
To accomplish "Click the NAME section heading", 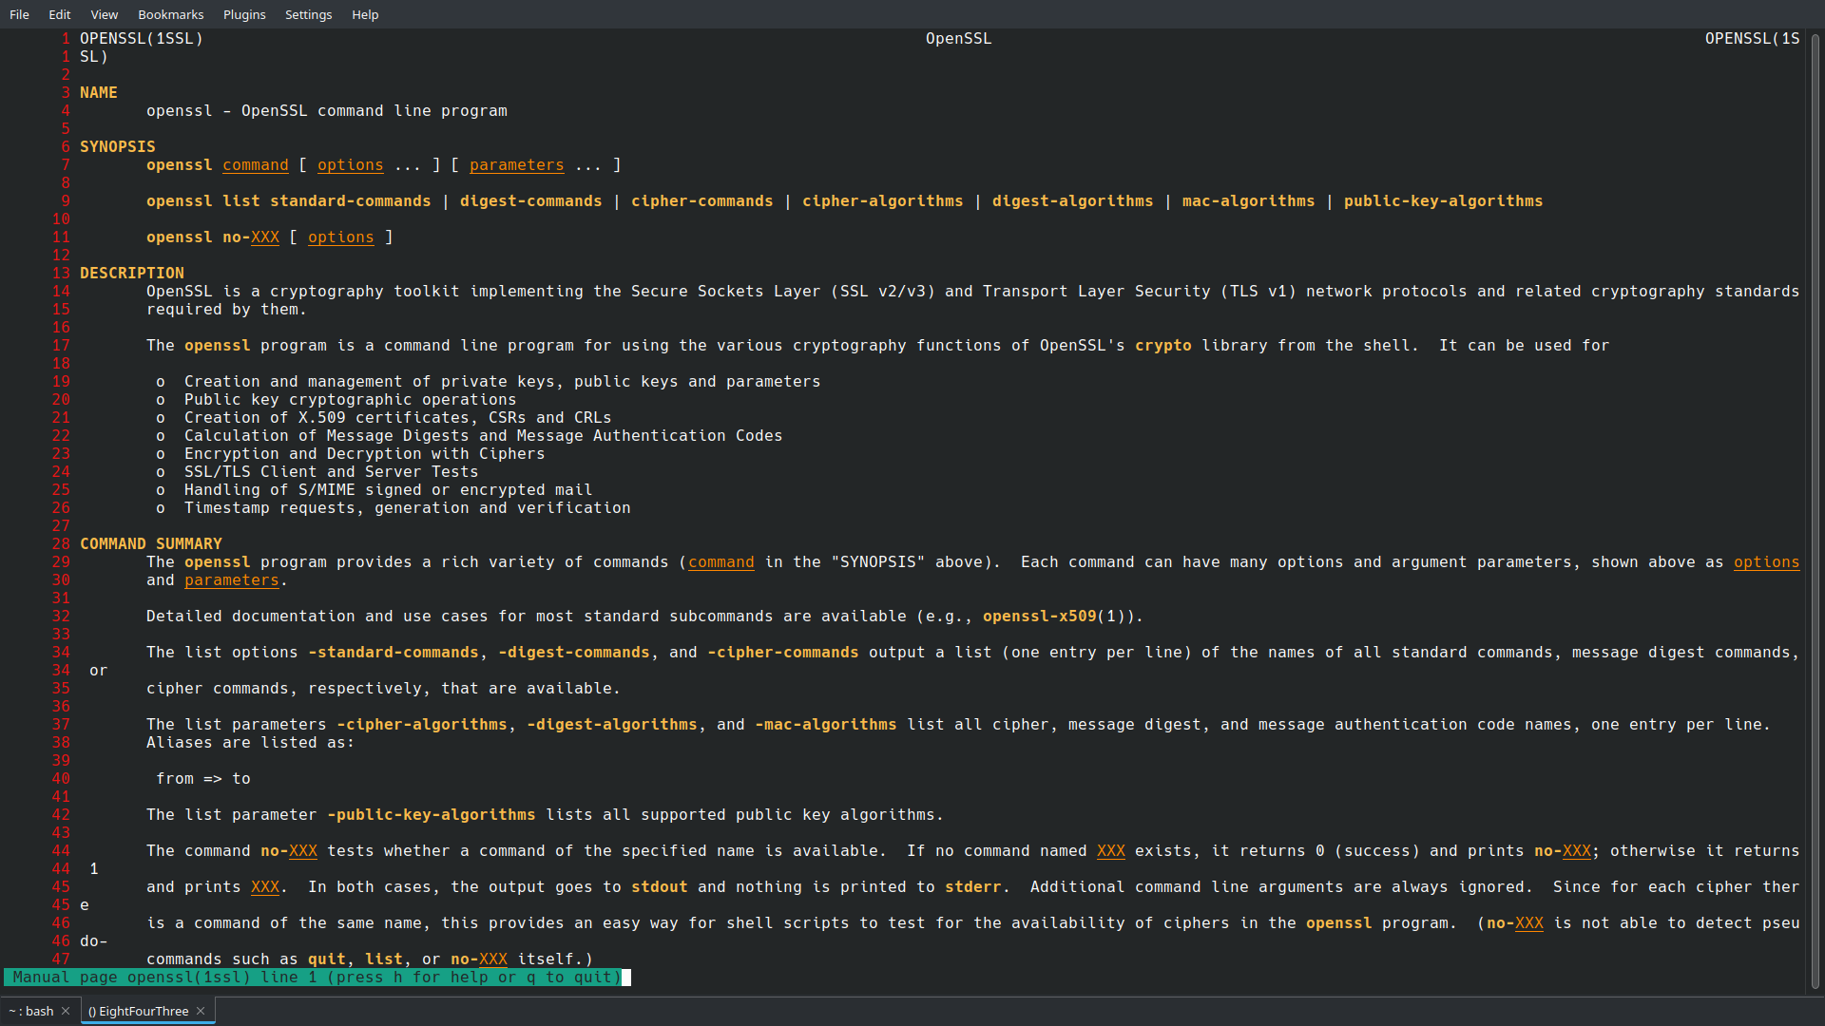I will pyautogui.click(x=99, y=93).
